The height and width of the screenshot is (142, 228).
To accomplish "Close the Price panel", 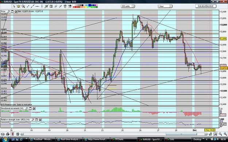I will 16,11.
